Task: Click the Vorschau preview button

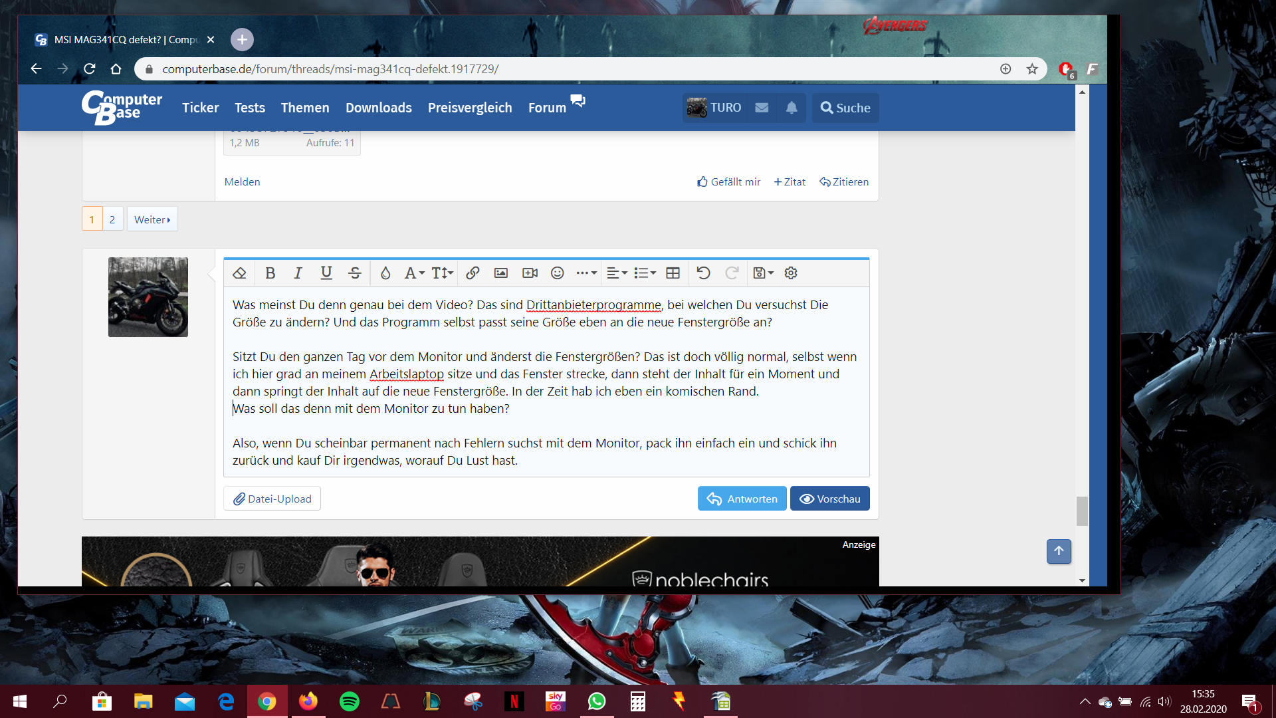Action: tap(829, 499)
